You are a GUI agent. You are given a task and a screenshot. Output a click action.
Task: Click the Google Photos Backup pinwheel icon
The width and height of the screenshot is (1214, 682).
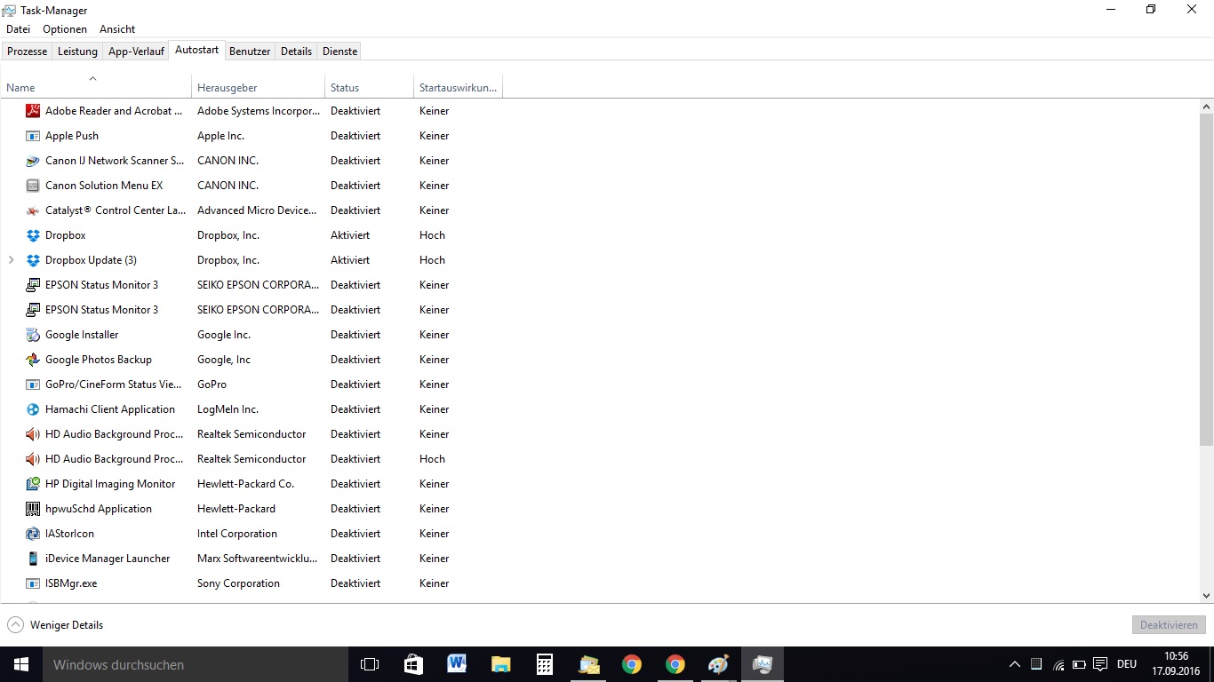(x=33, y=360)
